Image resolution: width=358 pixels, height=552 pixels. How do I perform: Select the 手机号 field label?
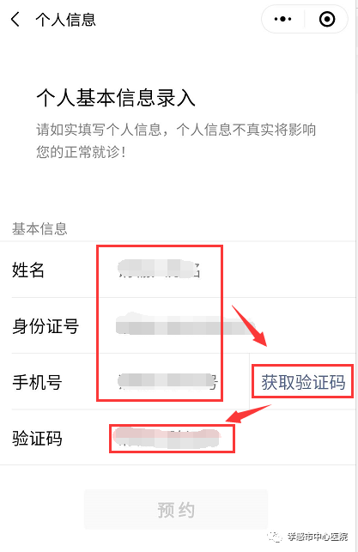click(x=37, y=382)
